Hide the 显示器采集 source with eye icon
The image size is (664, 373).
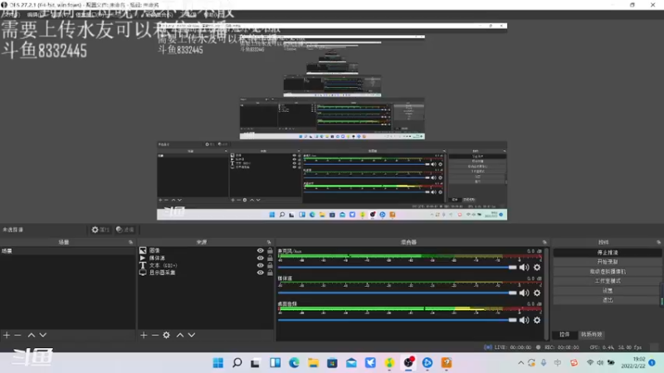pos(260,273)
